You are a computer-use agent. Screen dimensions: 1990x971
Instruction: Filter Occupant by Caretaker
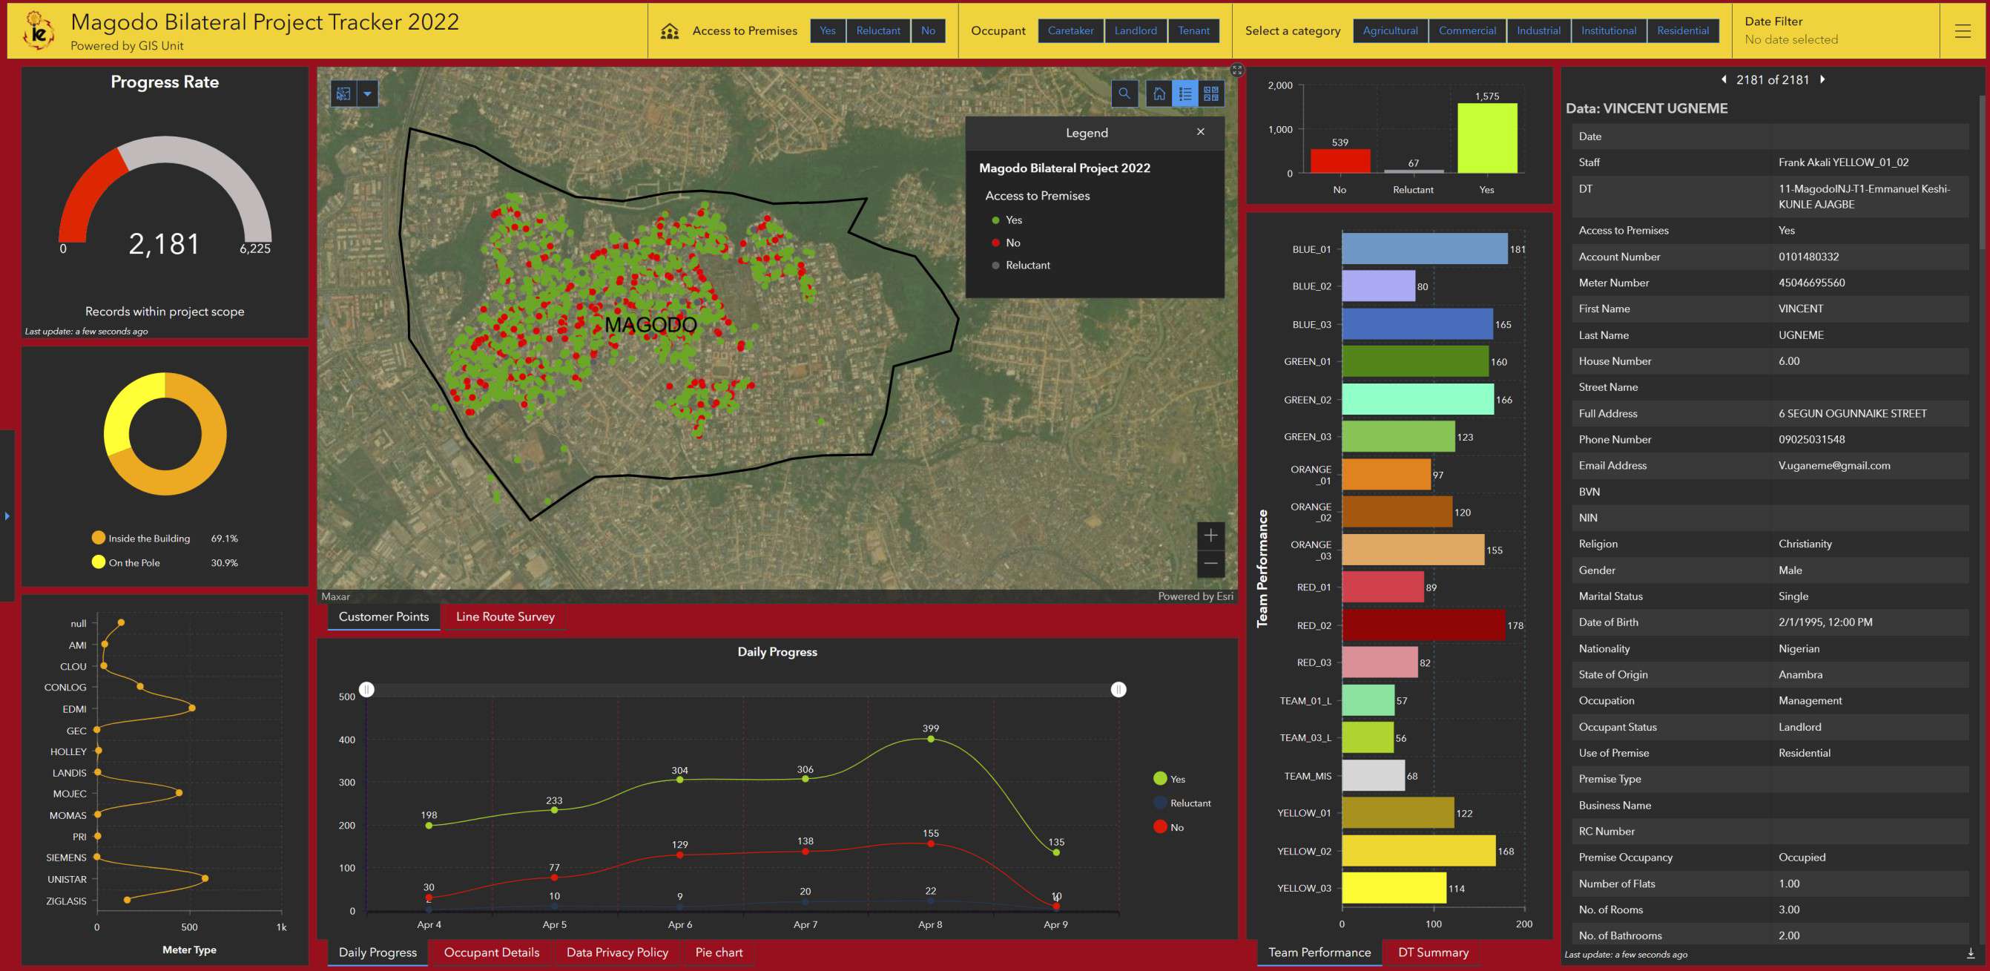(x=1071, y=31)
